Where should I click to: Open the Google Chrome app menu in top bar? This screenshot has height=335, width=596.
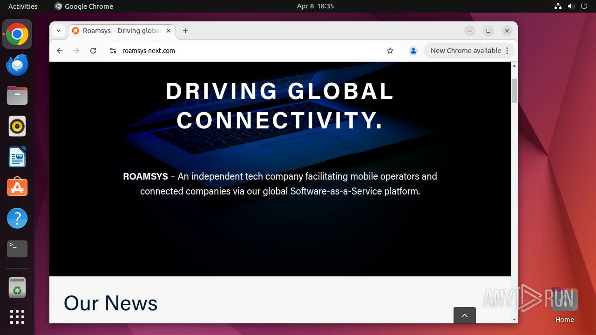(x=84, y=6)
